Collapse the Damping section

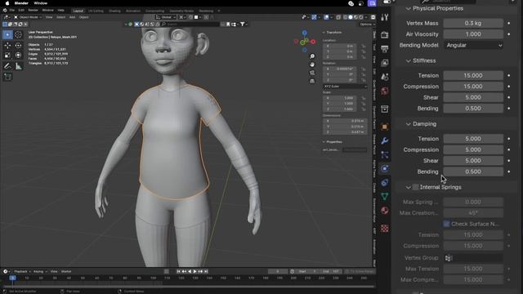(x=409, y=124)
